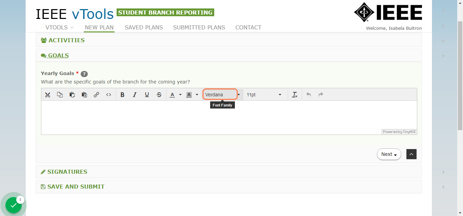Open the text color dropdown arrow
Screen dimensions: 463x216
point(180,95)
